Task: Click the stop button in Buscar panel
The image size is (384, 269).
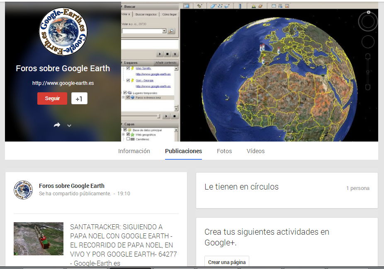Action: coord(168,54)
